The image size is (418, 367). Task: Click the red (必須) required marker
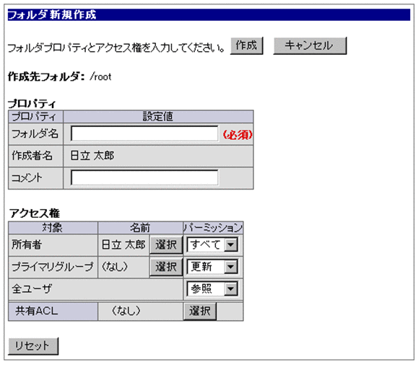238,135
